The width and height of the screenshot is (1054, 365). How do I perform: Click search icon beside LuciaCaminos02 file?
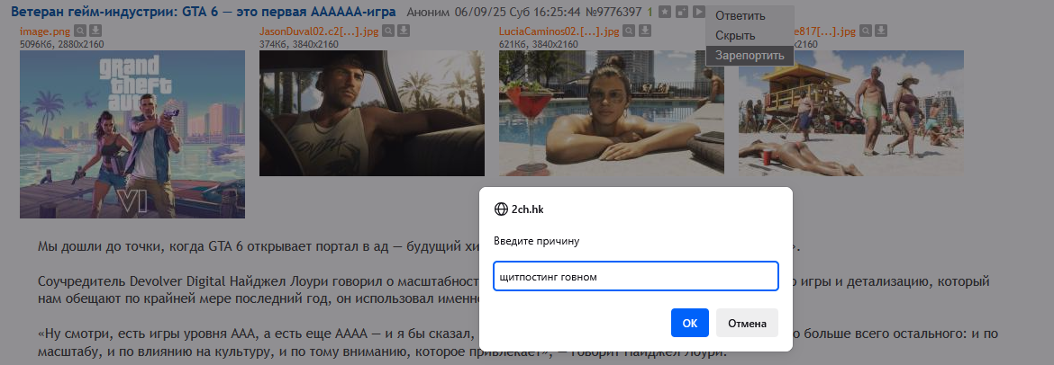click(x=629, y=31)
